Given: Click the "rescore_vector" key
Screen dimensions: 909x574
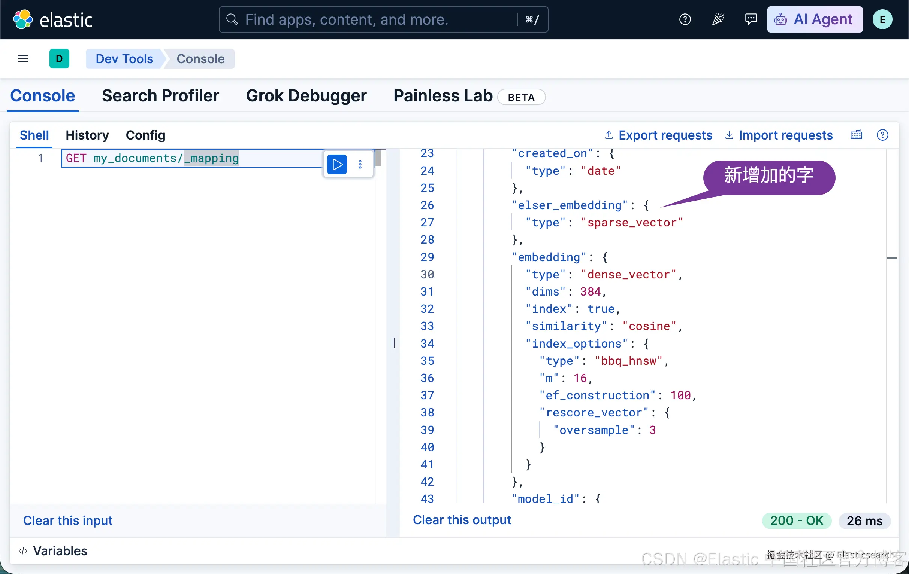Looking at the screenshot, I should [594, 413].
